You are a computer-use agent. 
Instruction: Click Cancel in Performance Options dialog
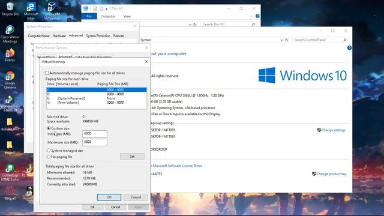point(115,207)
